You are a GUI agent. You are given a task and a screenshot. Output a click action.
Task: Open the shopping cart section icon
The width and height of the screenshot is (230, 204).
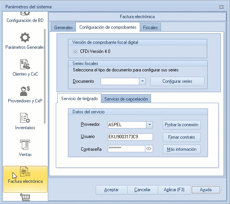[25, 197]
